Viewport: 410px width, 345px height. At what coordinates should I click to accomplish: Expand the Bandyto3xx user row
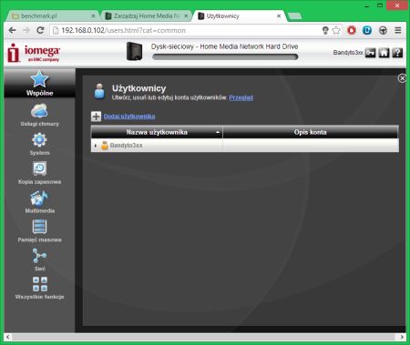pyautogui.click(x=96, y=146)
